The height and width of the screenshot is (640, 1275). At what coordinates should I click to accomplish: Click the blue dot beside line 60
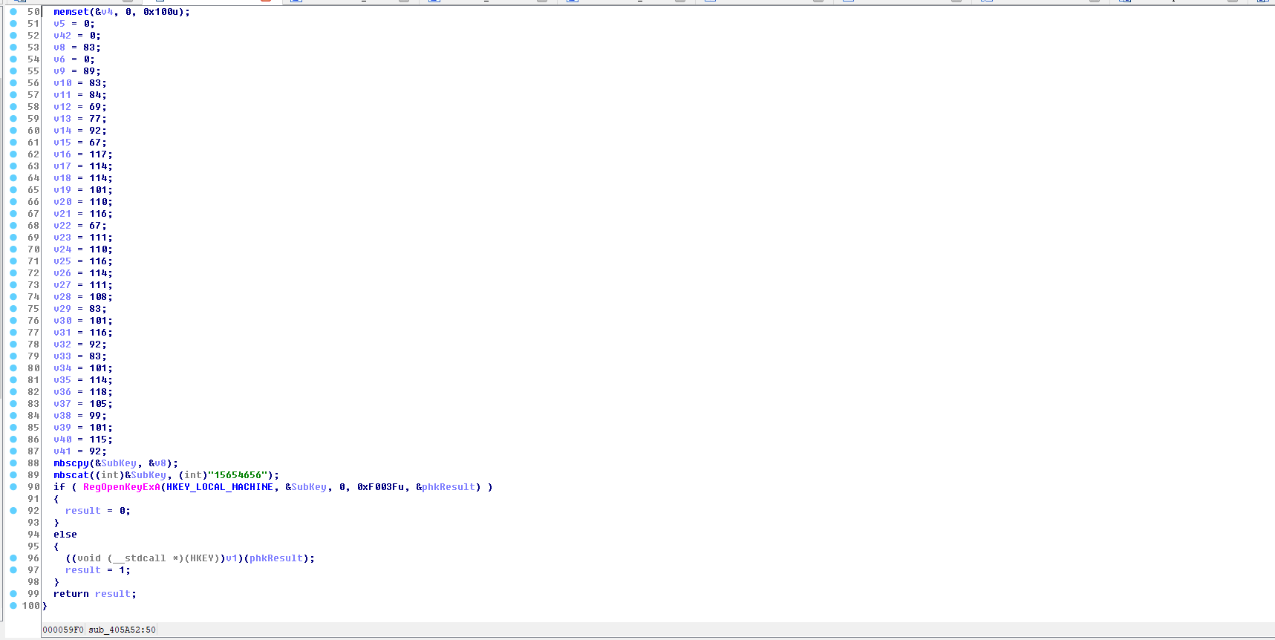[13, 131]
